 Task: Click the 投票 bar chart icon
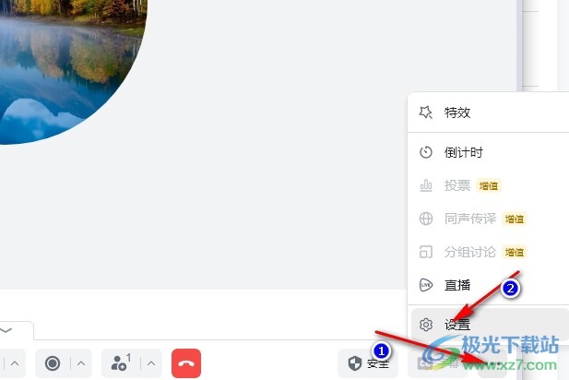[x=426, y=185]
